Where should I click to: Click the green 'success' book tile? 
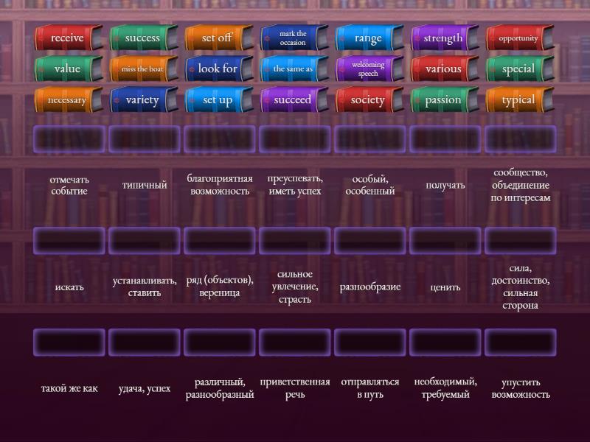[x=143, y=38]
